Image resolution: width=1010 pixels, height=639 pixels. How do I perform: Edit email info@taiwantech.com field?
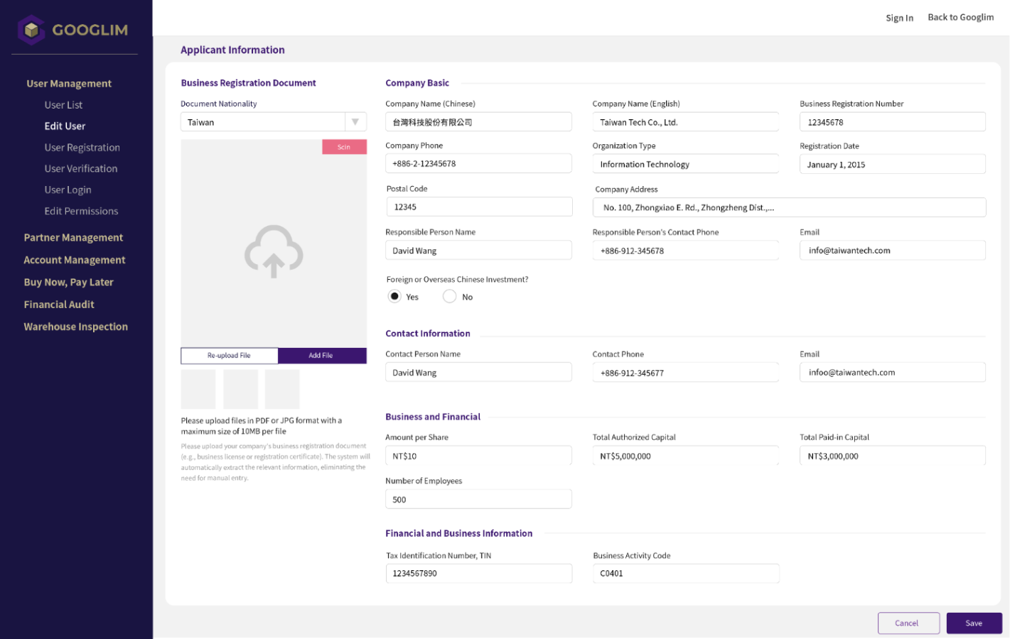(x=892, y=251)
